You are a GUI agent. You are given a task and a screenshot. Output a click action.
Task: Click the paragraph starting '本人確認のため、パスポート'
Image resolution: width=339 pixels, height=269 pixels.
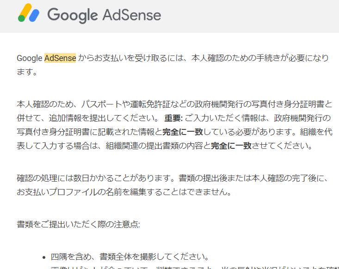tap(174, 125)
